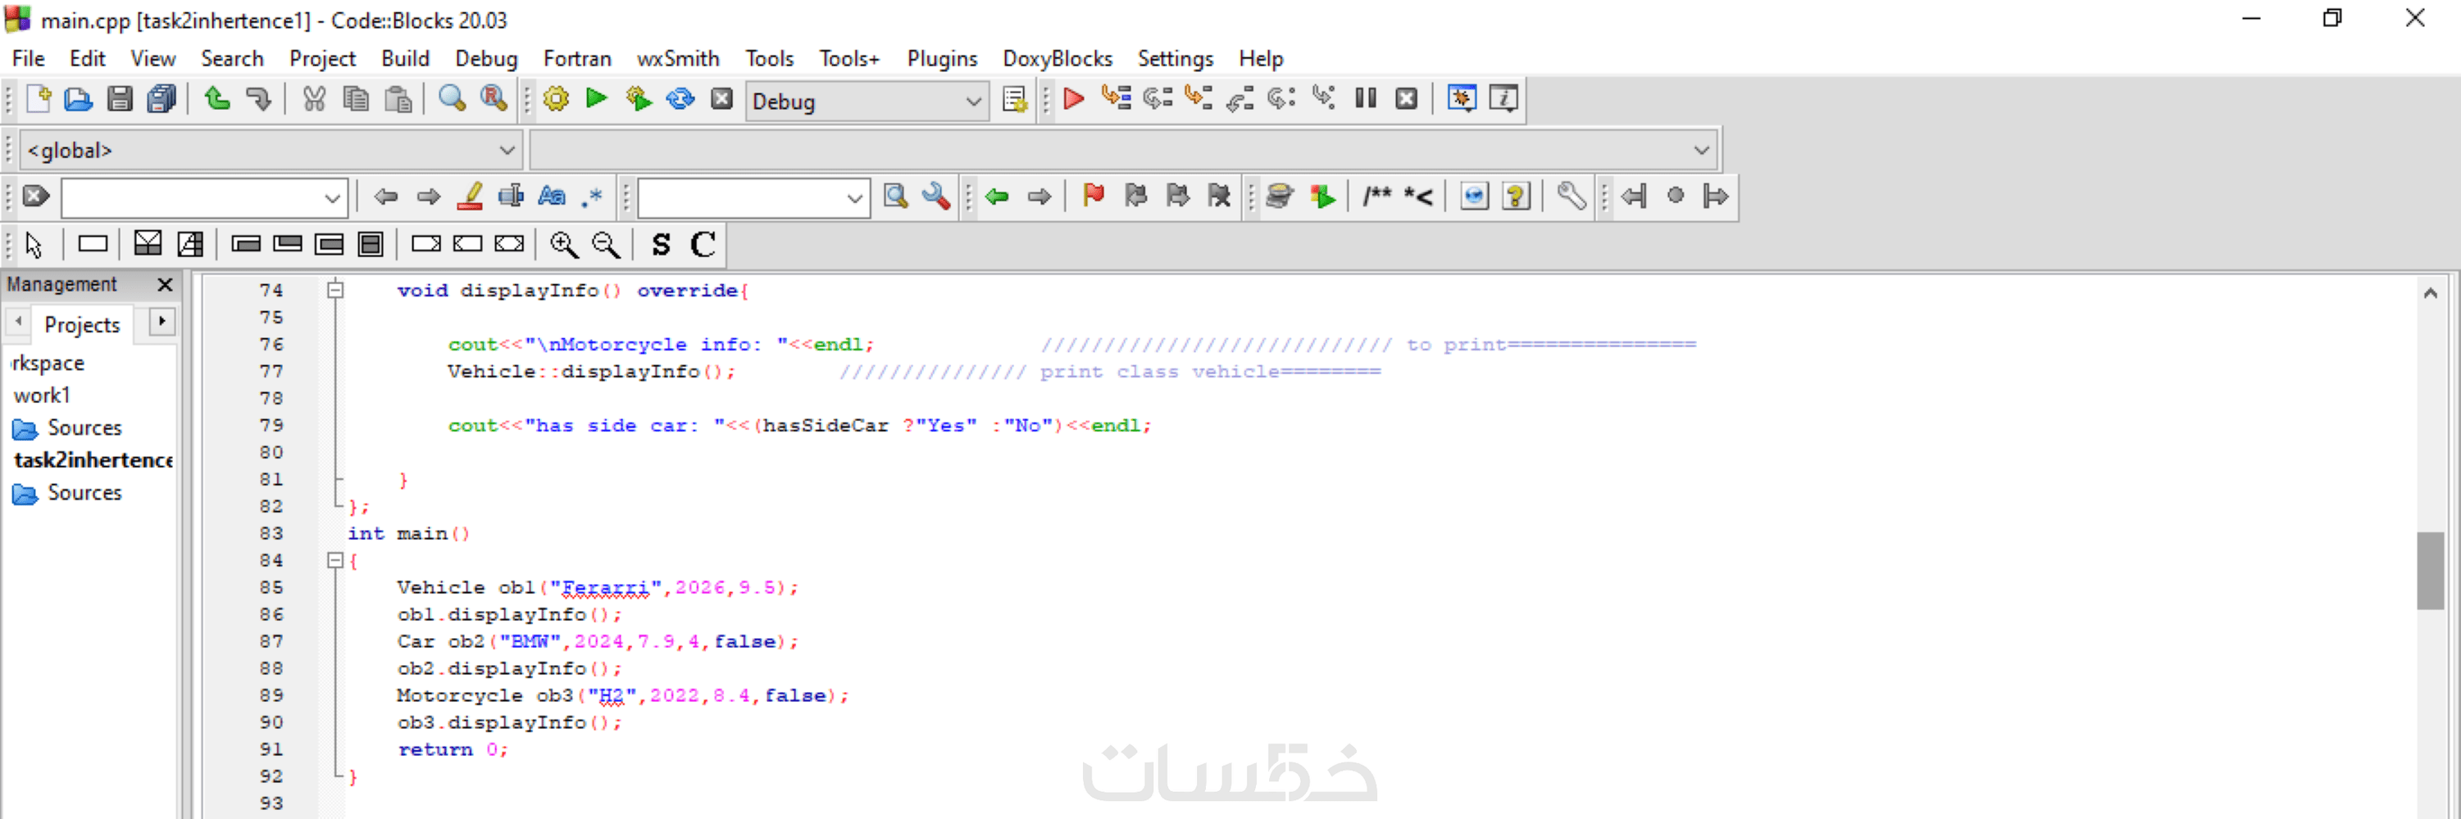Click the Save all files icon
The image size is (2461, 819).
tap(161, 99)
